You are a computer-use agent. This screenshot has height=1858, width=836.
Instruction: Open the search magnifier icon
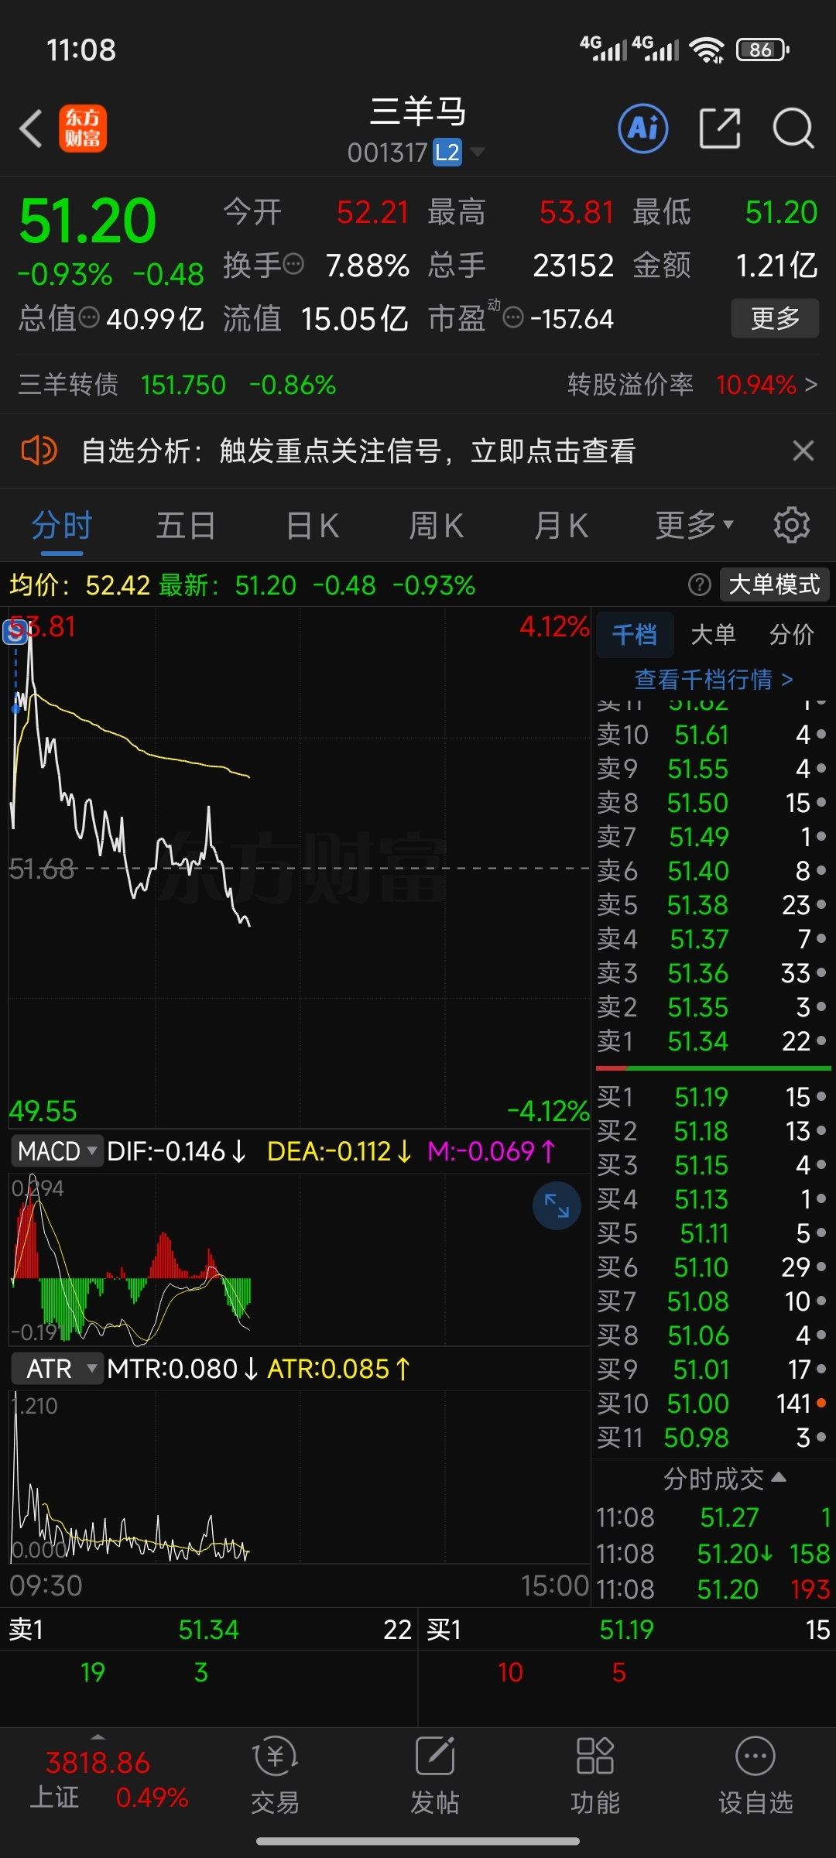(x=793, y=129)
